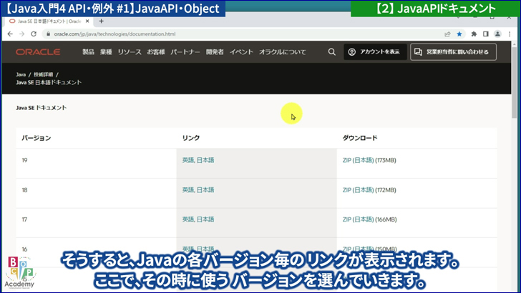The height and width of the screenshot is (293, 521).
Task: Download ZIP (日本語) for version 19
Action: (x=358, y=160)
